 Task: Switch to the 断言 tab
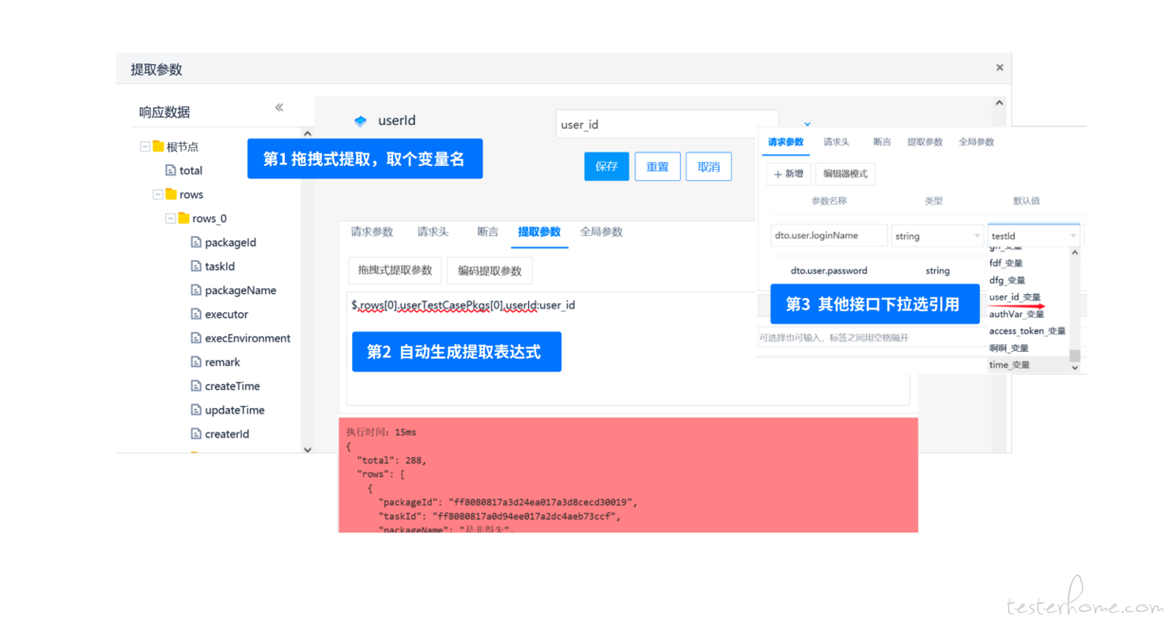(x=488, y=232)
